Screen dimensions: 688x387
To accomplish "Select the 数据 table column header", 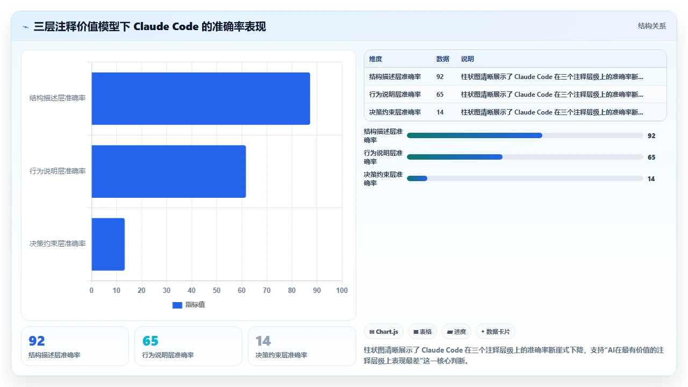I will 443,59.
